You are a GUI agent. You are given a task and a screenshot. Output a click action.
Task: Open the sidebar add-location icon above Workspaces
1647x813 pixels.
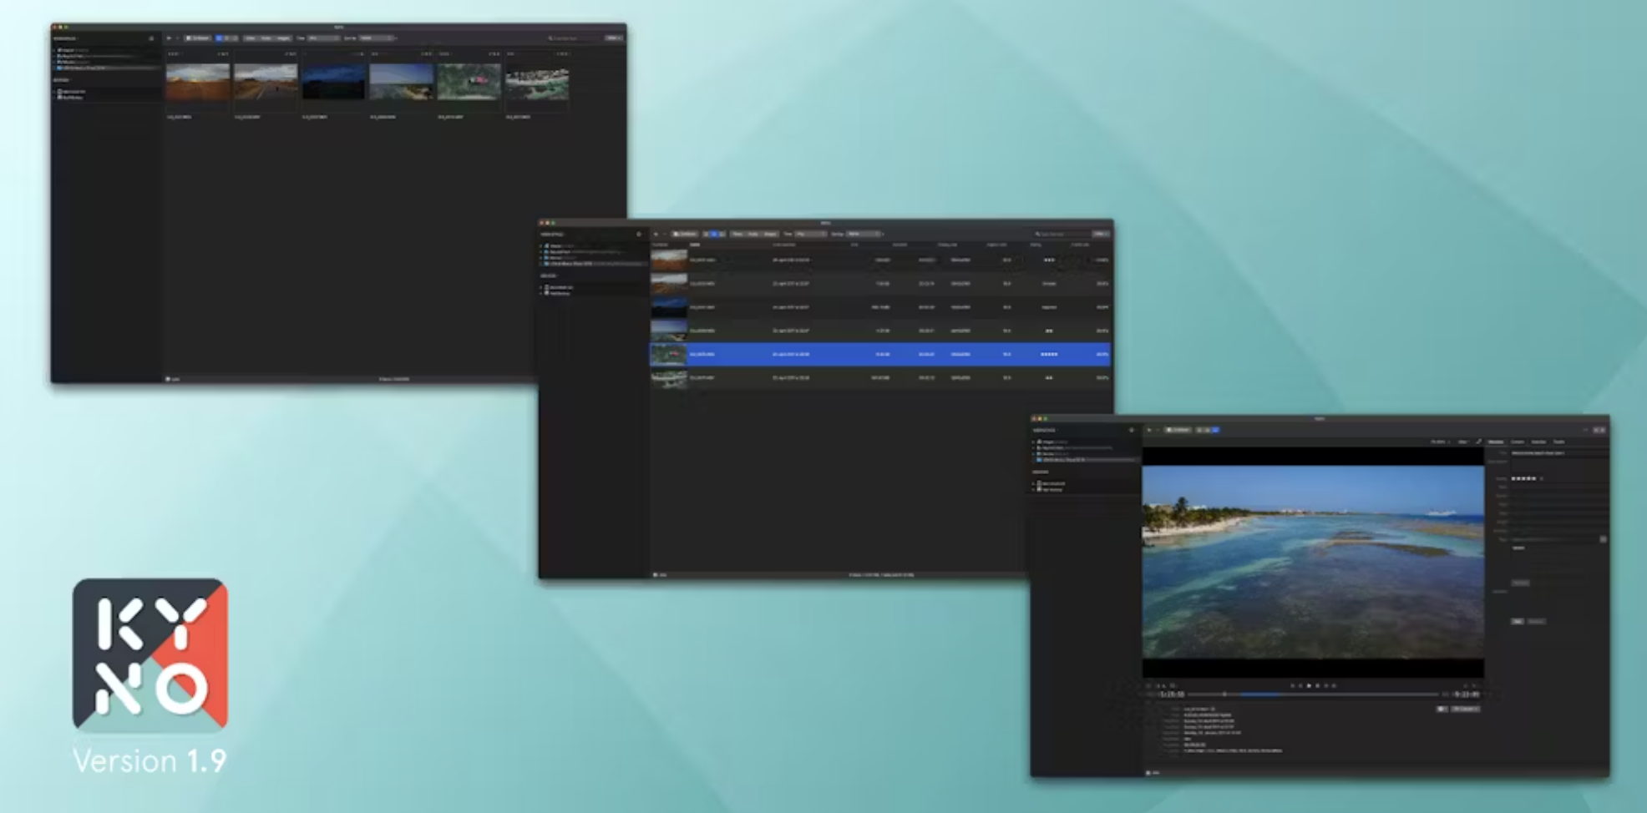tap(151, 39)
